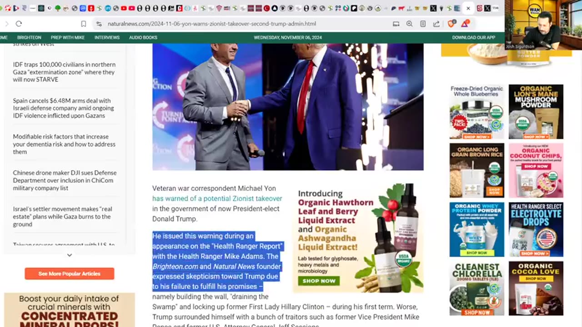Click the highlighted 'Brighteon.com' text in article

pos(175,267)
